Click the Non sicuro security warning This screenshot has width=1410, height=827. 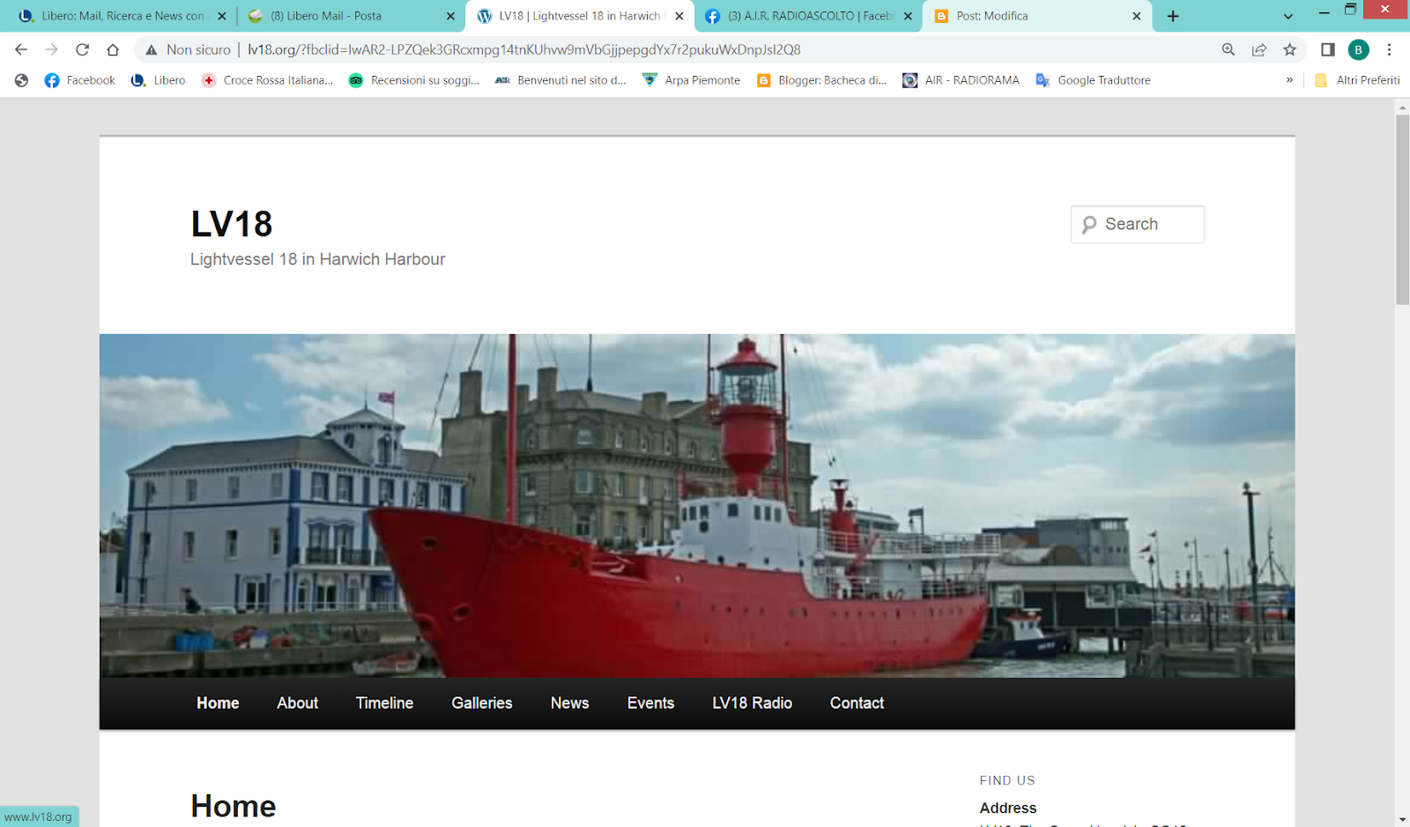pyautogui.click(x=188, y=50)
